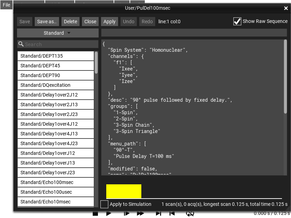Select Standard/DEPT135 from the list

click(x=56, y=56)
